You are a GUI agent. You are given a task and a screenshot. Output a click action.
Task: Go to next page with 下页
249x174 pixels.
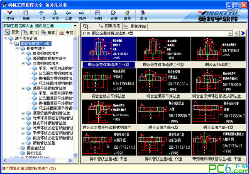tap(55, 15)
